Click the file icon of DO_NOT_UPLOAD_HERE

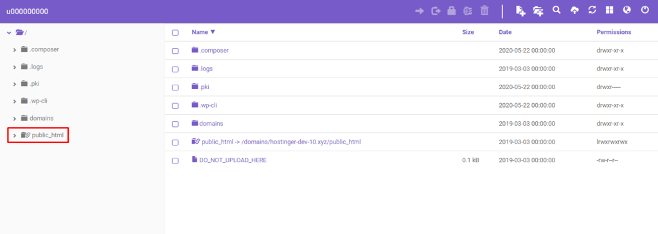pyautogui.click(x=194, y=160)
